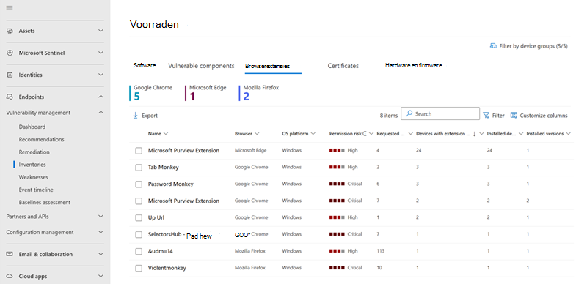The height and width of the screenshot is (284, 587).
Task: Switch to the Vulnerable components tab
Action: (201, 66)
